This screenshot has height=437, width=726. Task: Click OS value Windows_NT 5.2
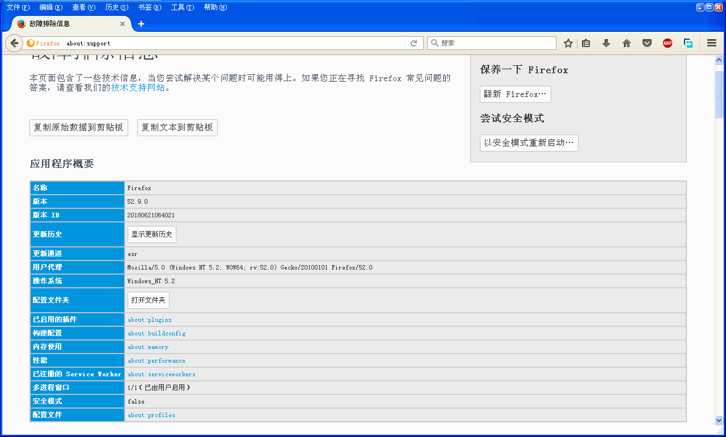point(151,281)
